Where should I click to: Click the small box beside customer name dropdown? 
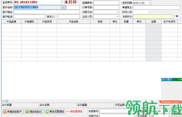[x=73, y=8]
